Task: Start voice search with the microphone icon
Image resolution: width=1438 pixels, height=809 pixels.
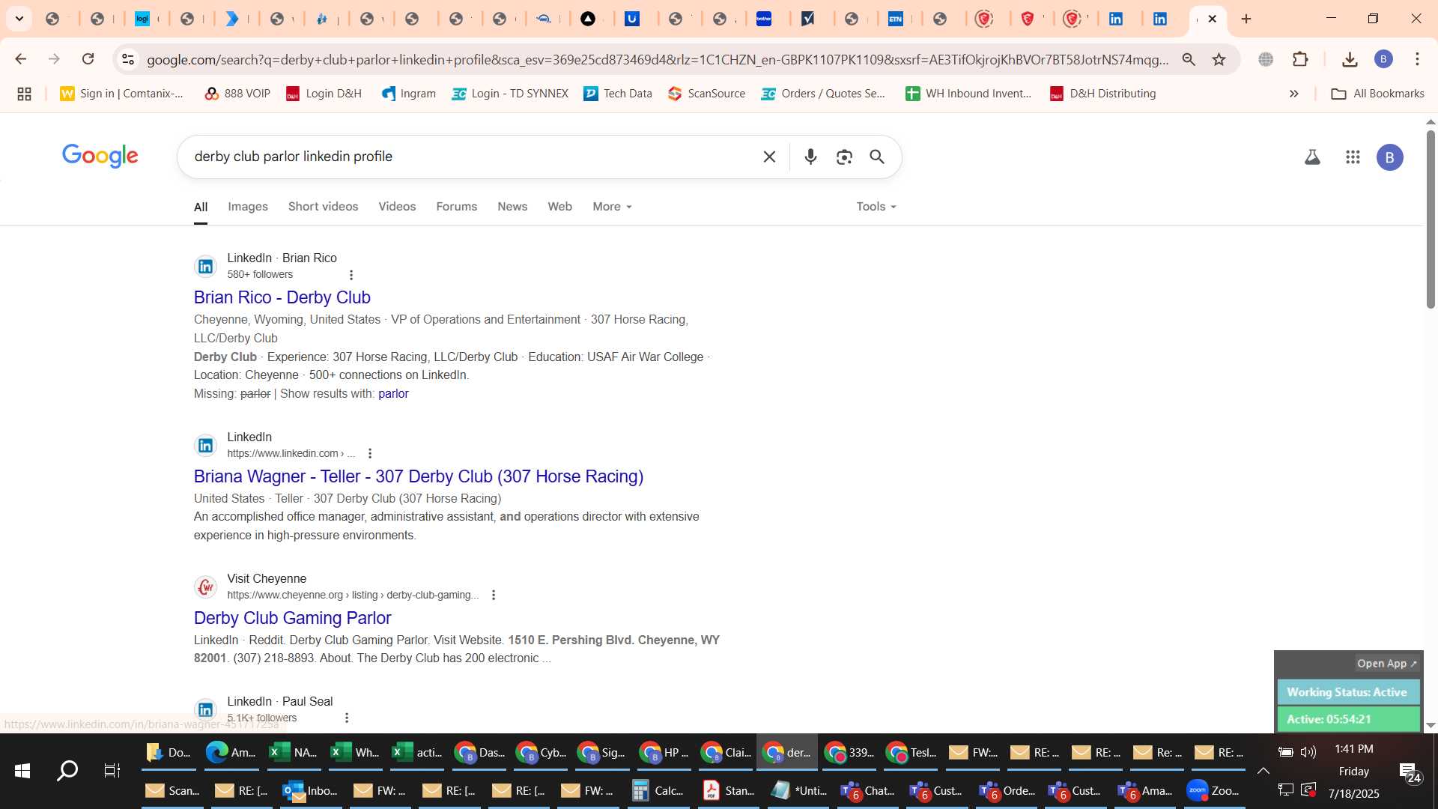Action: point(810,157)
